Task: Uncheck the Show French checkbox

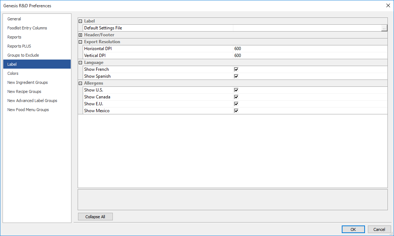Action: pos(236,69)
